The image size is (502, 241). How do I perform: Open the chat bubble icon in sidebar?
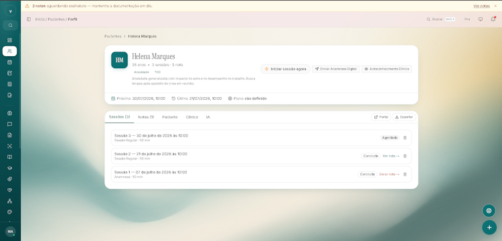point(9,124)
